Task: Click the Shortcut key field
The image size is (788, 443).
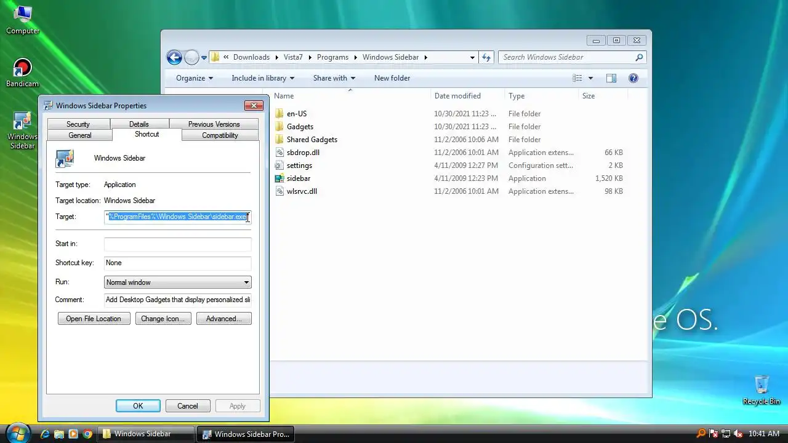Action: coord(177,263)
